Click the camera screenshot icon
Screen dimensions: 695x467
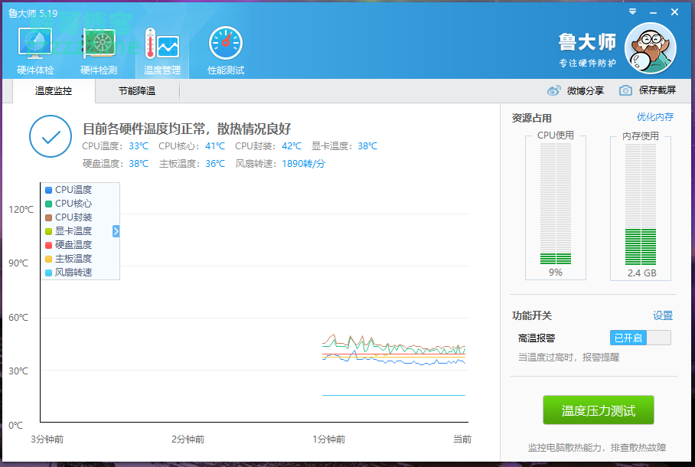(x=625, y=90)
